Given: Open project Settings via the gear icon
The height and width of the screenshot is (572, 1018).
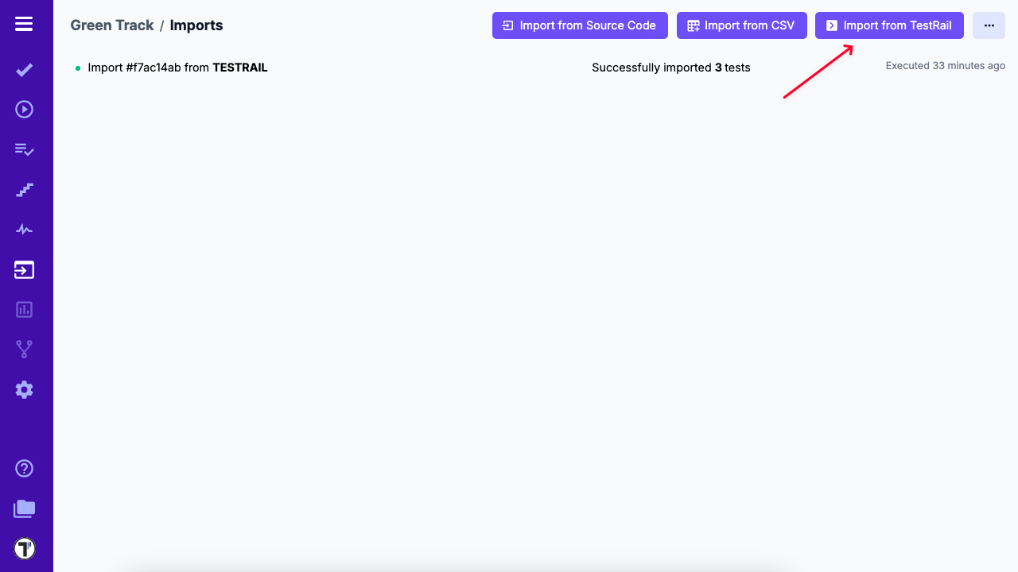Looking at the screenshot, I should coord(24,389).
